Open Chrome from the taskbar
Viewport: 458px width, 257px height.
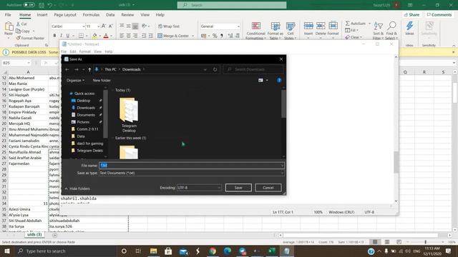pos(213,251)
